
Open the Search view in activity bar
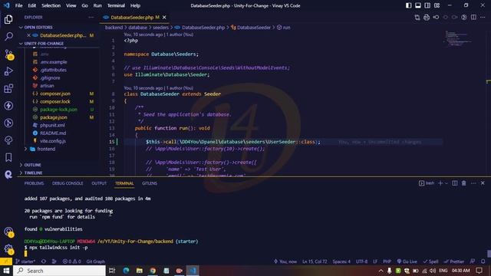(8, 36)
